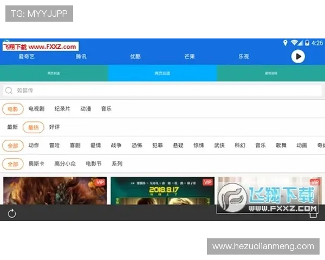Image resolution: width=325 pixels, height=260 pixels.
Task: Filter genre by 爱情
Action: point(95,145)
